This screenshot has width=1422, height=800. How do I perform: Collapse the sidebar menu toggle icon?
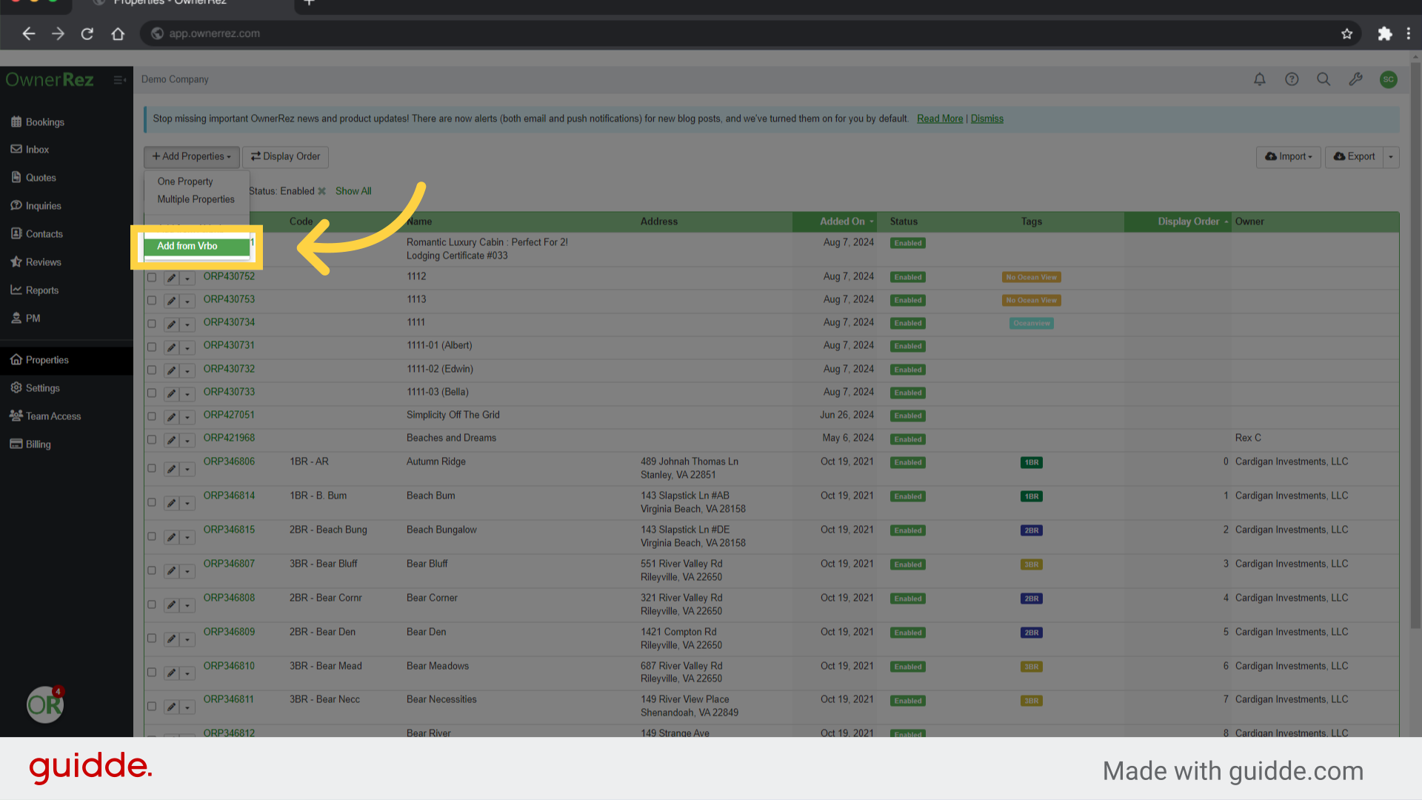[x=119, y=80]
